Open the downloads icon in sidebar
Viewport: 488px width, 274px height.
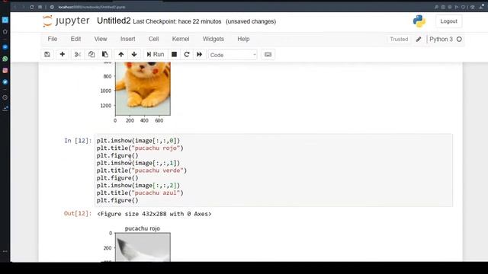coord(5,108)
